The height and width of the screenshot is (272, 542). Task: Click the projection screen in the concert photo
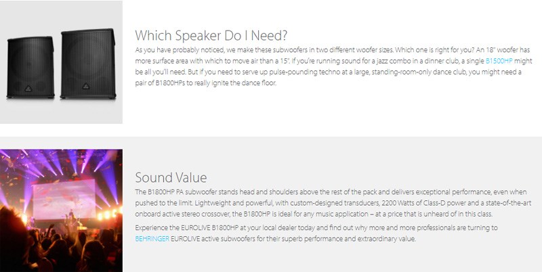[x=64, y=200]
